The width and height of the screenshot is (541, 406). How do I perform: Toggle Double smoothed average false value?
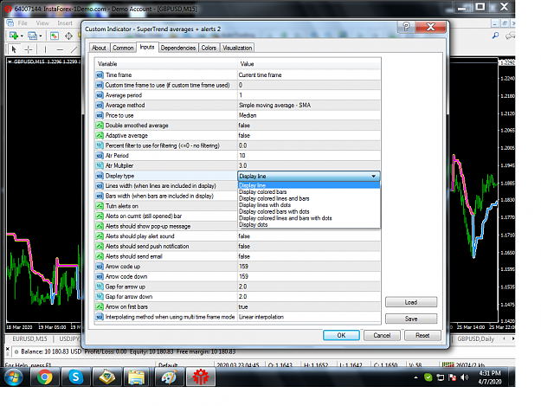point(309,126)
